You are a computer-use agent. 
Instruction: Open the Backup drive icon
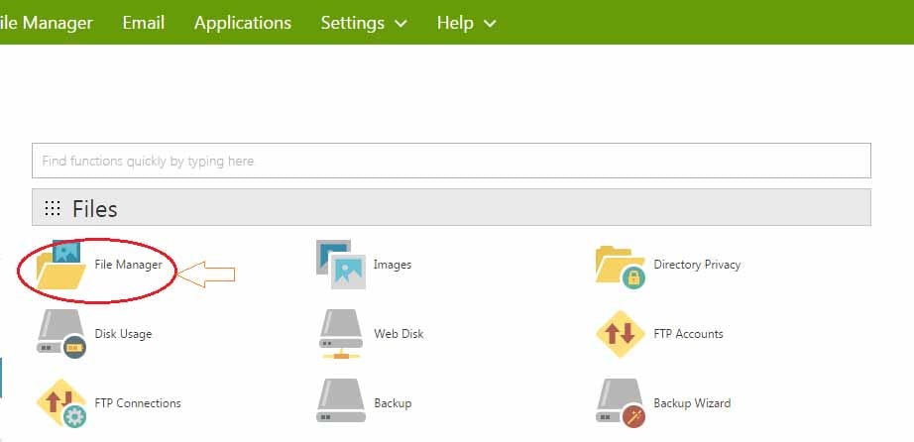coord(340,402)
